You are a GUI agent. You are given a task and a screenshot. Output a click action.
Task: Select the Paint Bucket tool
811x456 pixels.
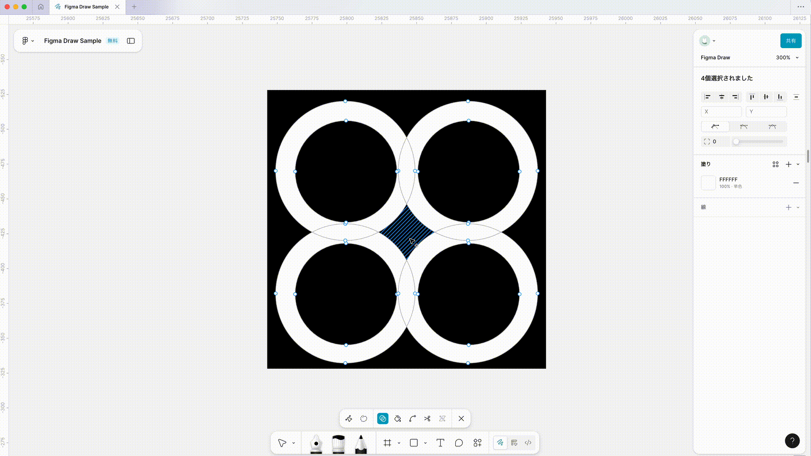397,418
